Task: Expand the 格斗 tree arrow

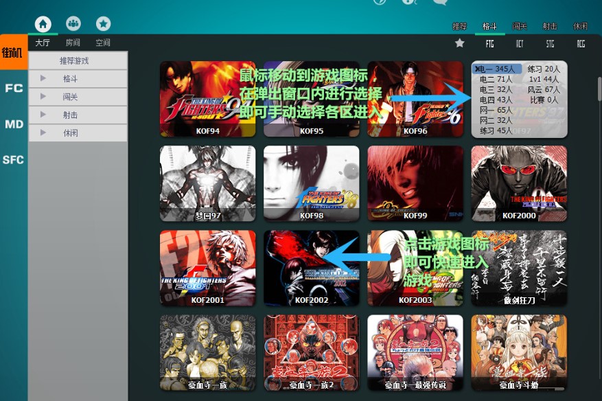Action: pos(43,78)
